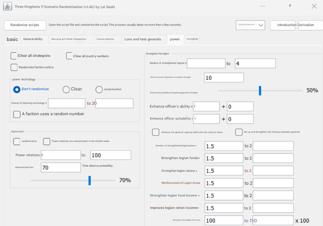Click Strengthen legion rations maximum field
This screenshot has width=323, height=226.
tap(273, 171)
